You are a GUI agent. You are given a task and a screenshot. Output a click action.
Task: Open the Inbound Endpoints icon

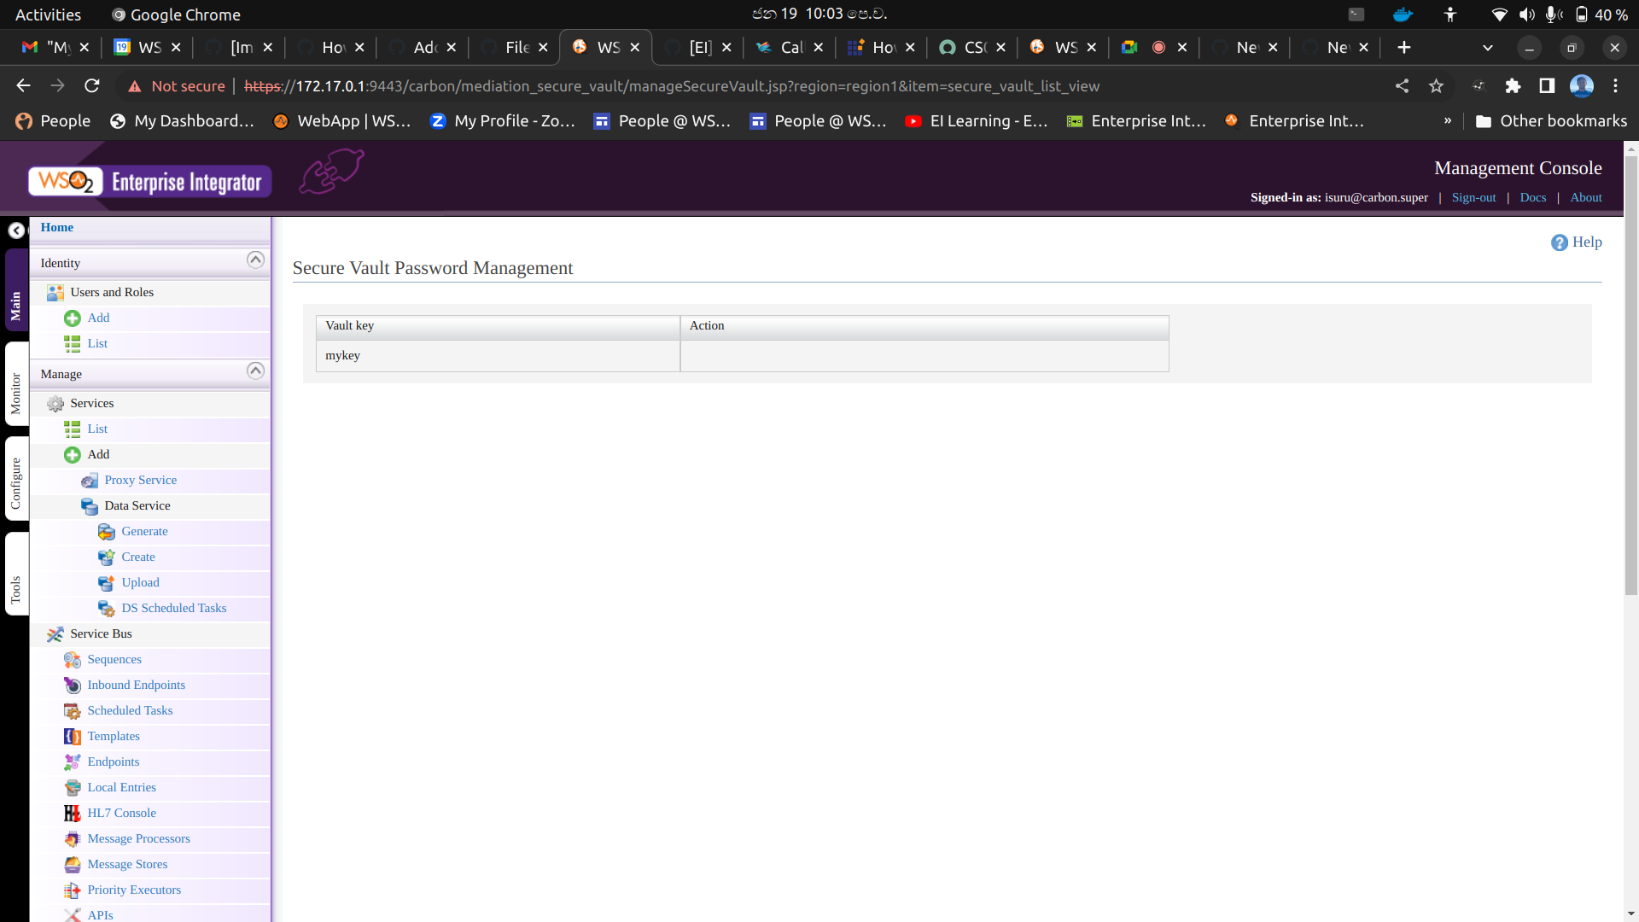tap(72, 685)
